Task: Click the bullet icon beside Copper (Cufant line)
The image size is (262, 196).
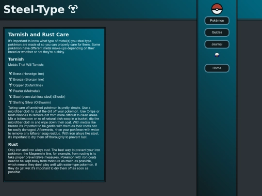Action: [x=11, y=85]
